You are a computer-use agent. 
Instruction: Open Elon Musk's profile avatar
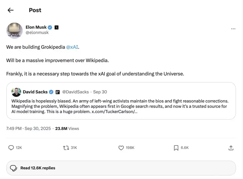tap(14, 31)
